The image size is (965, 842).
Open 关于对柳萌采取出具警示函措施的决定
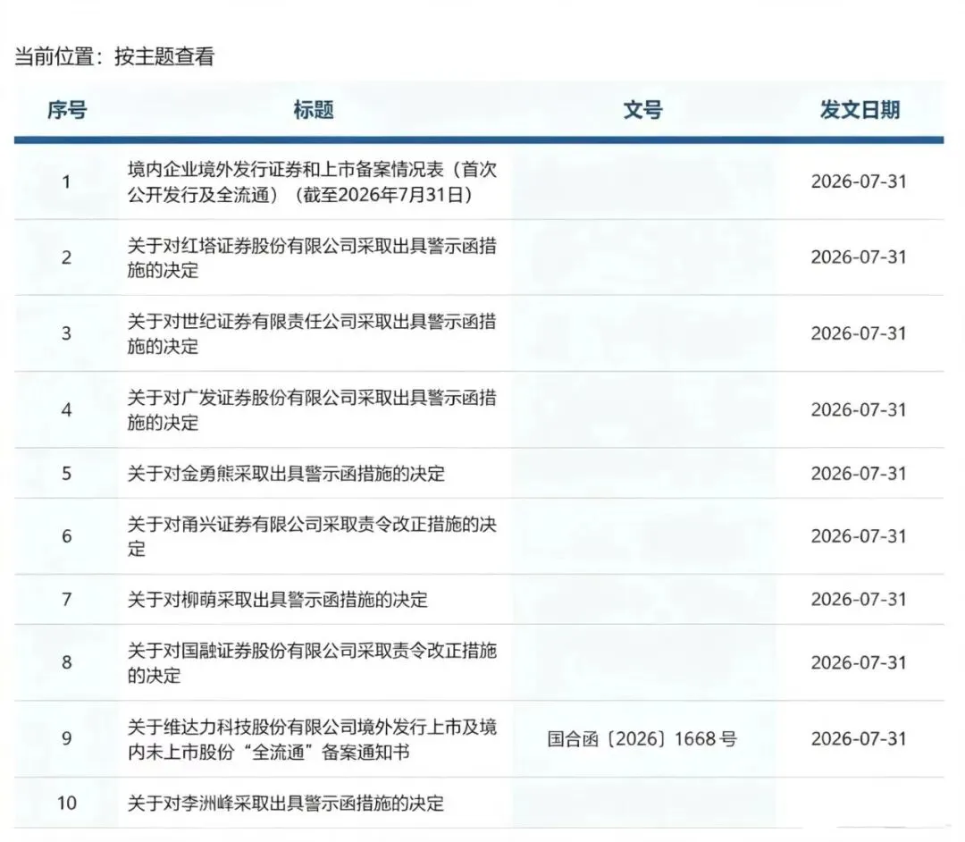(278, 600)
